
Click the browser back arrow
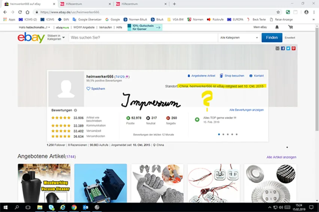point(5,12)
